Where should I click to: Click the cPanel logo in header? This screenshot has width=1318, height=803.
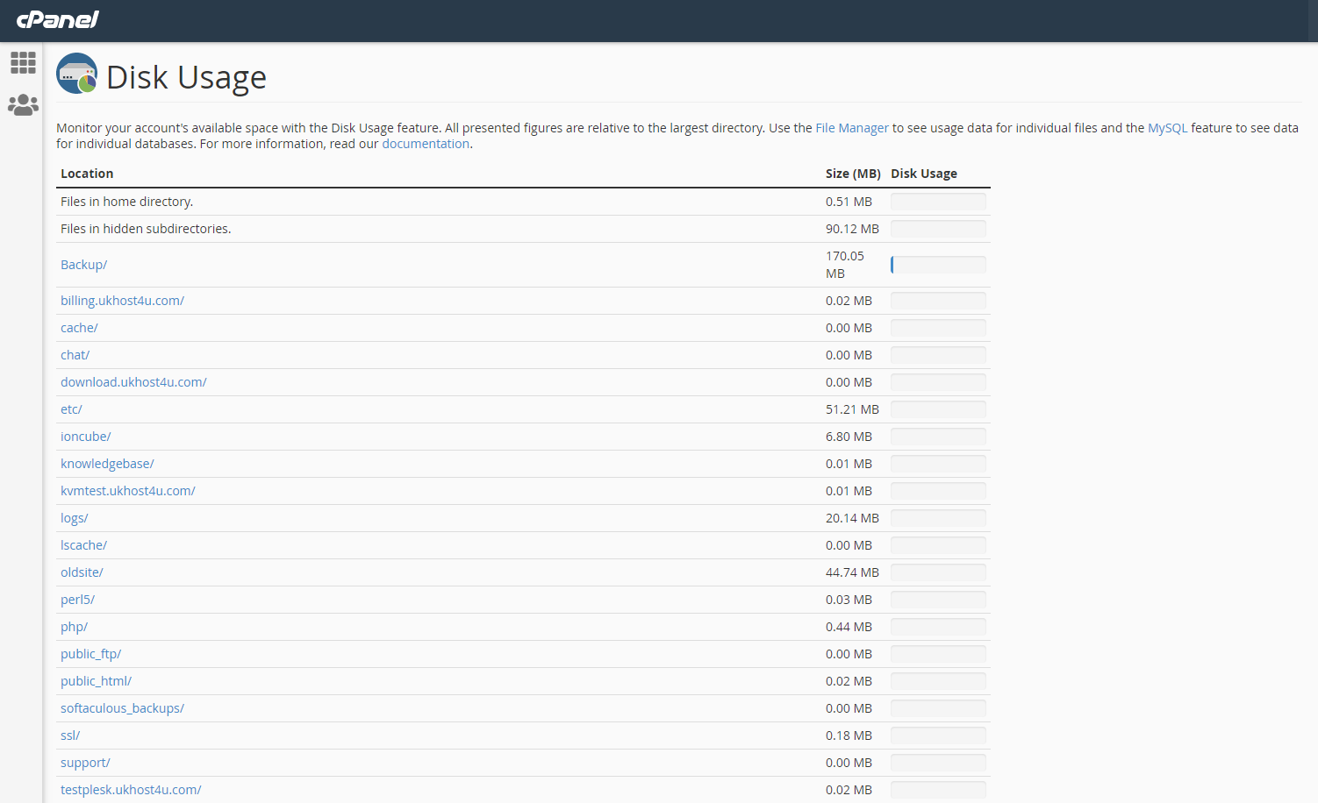58,19
